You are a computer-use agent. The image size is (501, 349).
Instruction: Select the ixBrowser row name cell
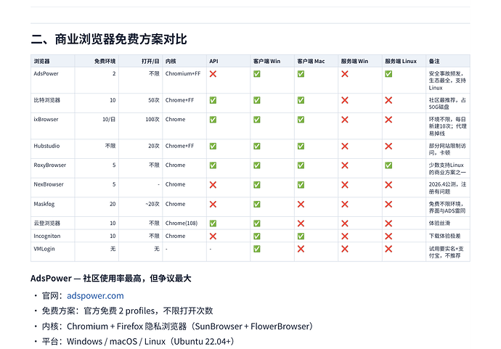coord(53,126)
